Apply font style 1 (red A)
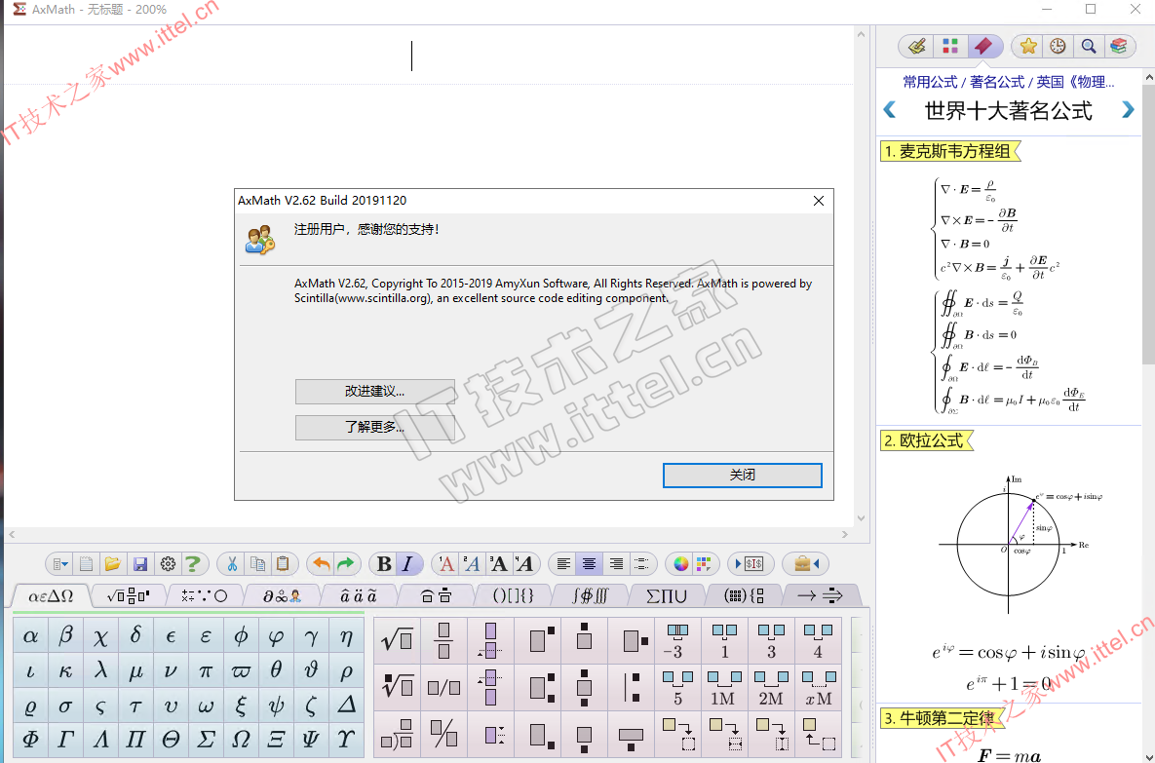This screenshot has width=1155, height=763. (x=445, y=564)
